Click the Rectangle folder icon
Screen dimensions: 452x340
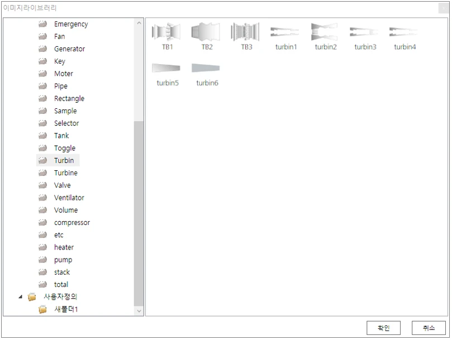coord(42,98)
